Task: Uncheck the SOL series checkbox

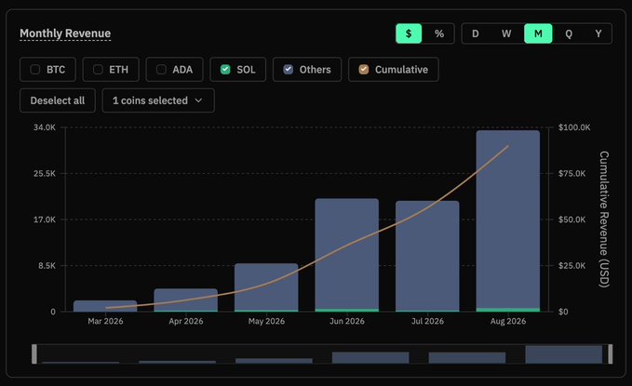Action: click(225, 70)
